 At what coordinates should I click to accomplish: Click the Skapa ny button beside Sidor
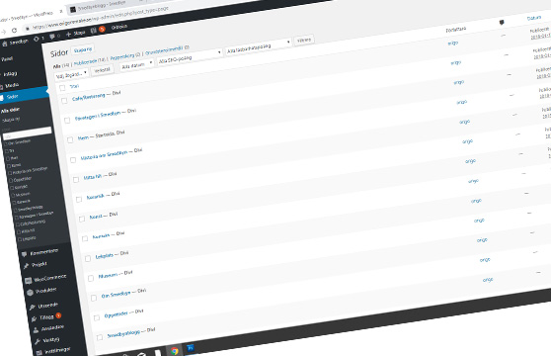coord(83,50)
